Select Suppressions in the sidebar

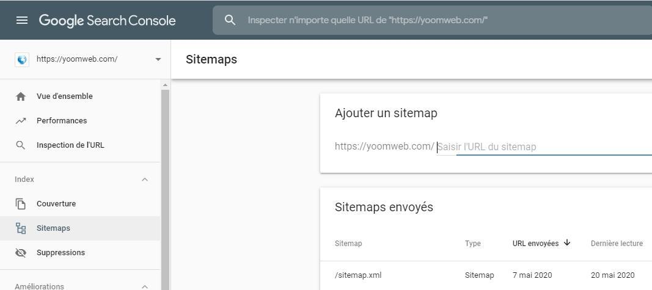click(60, 253)
